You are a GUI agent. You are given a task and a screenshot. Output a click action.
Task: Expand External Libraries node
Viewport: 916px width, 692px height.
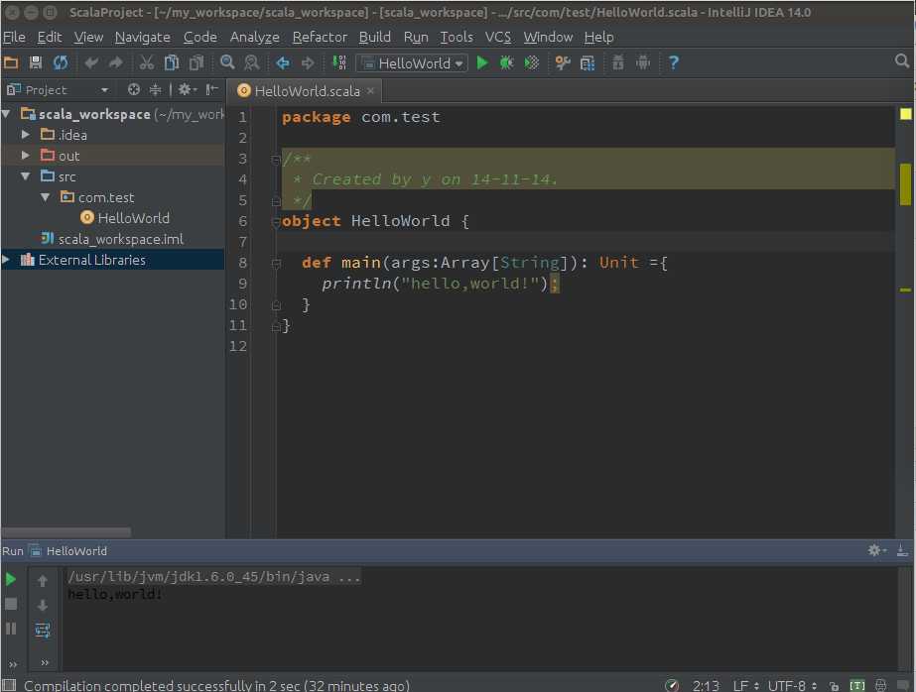pyautogui.click(x=6, y=260)
